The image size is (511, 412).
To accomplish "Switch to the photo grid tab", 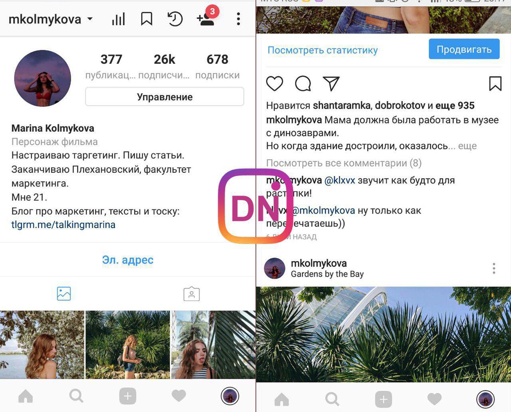I will click(x=64, y=293).
